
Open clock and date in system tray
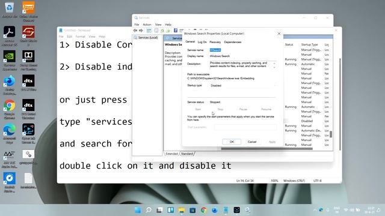[x=369, y=210]
